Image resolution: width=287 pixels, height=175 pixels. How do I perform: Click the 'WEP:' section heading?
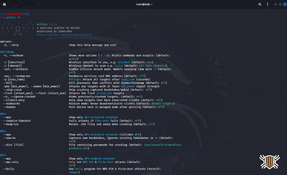pyautogui.click(x=3, y=114)
